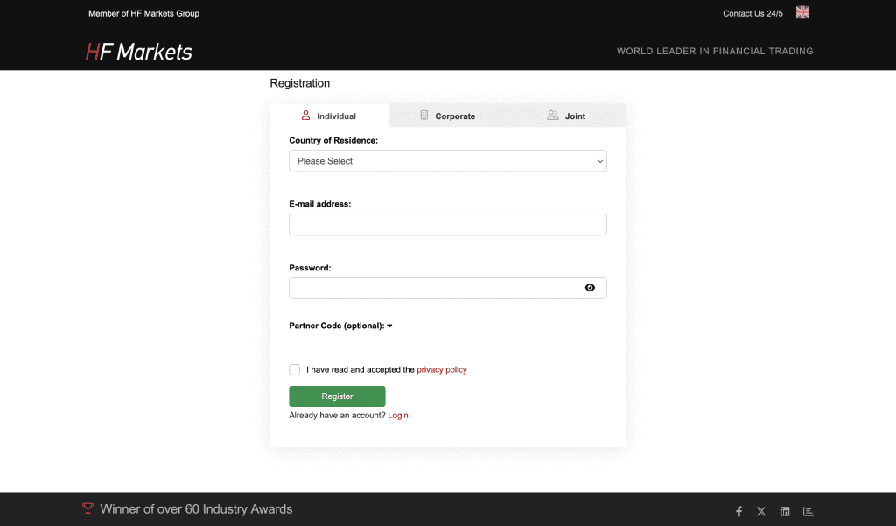Focus the E-mail address input field
The image size is (896, 526).
click(x=447, y=225)
